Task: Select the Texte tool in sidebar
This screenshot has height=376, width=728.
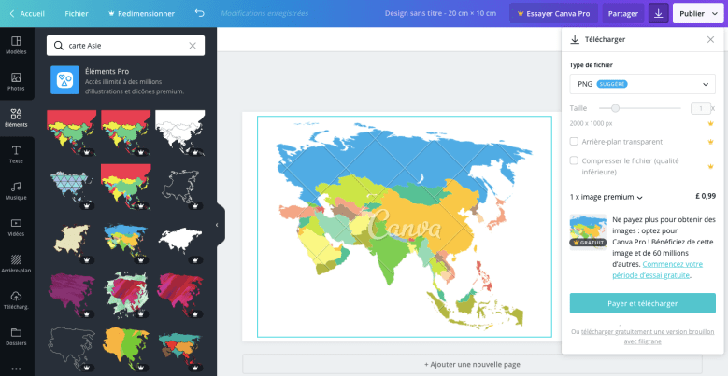Action: point(16,154)
